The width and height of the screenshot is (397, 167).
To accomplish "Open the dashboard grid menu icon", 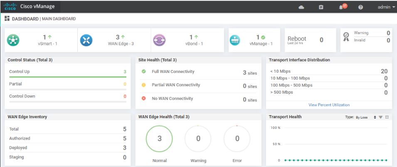I will click(7, 19).
